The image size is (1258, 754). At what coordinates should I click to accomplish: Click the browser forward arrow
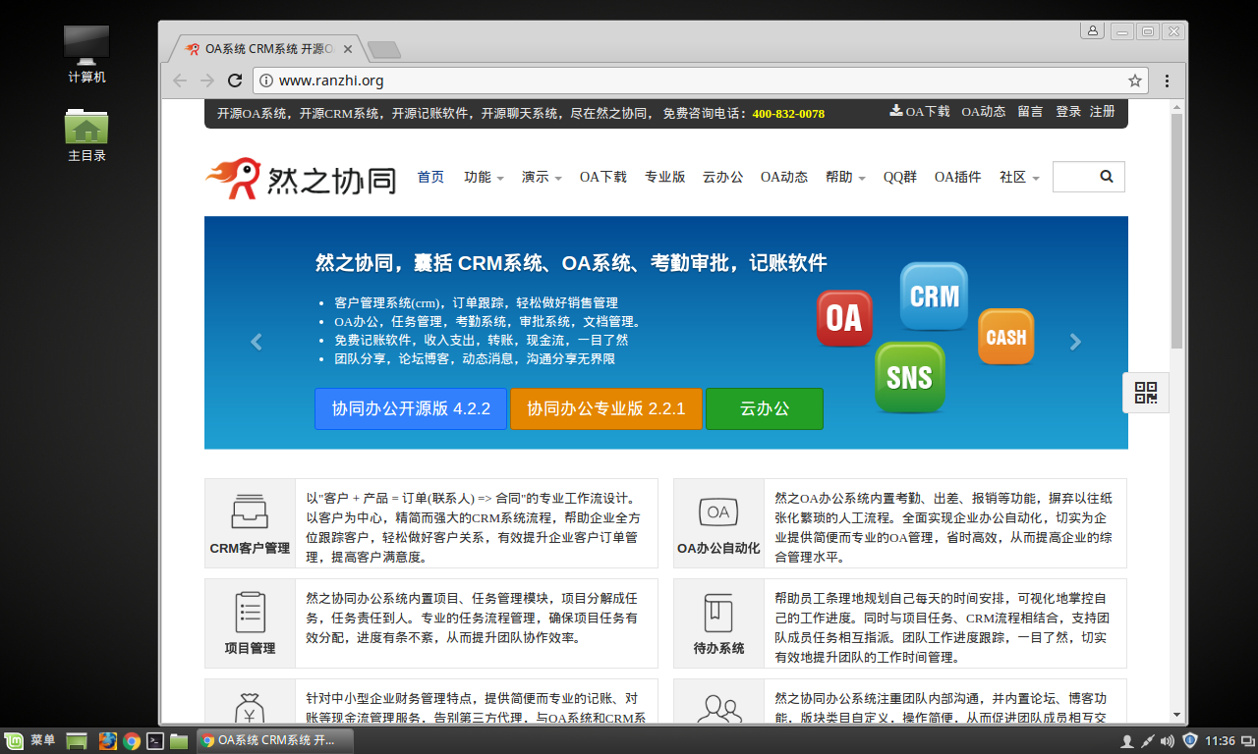(207, 81)
